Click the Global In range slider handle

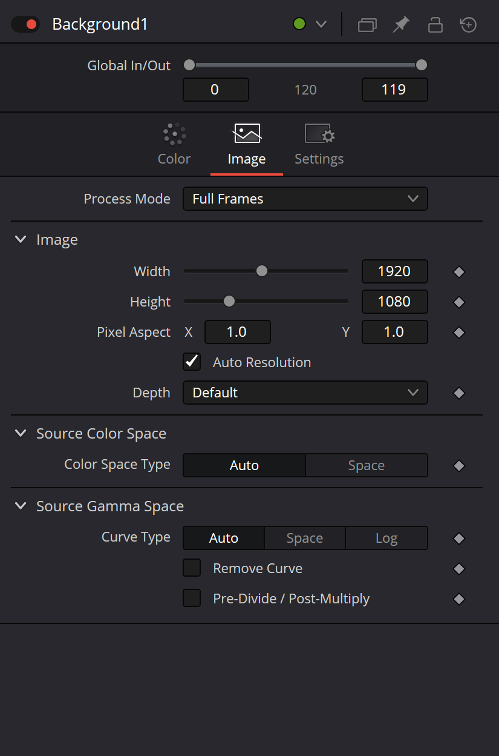pyautogui.click(x=189, y=65)
